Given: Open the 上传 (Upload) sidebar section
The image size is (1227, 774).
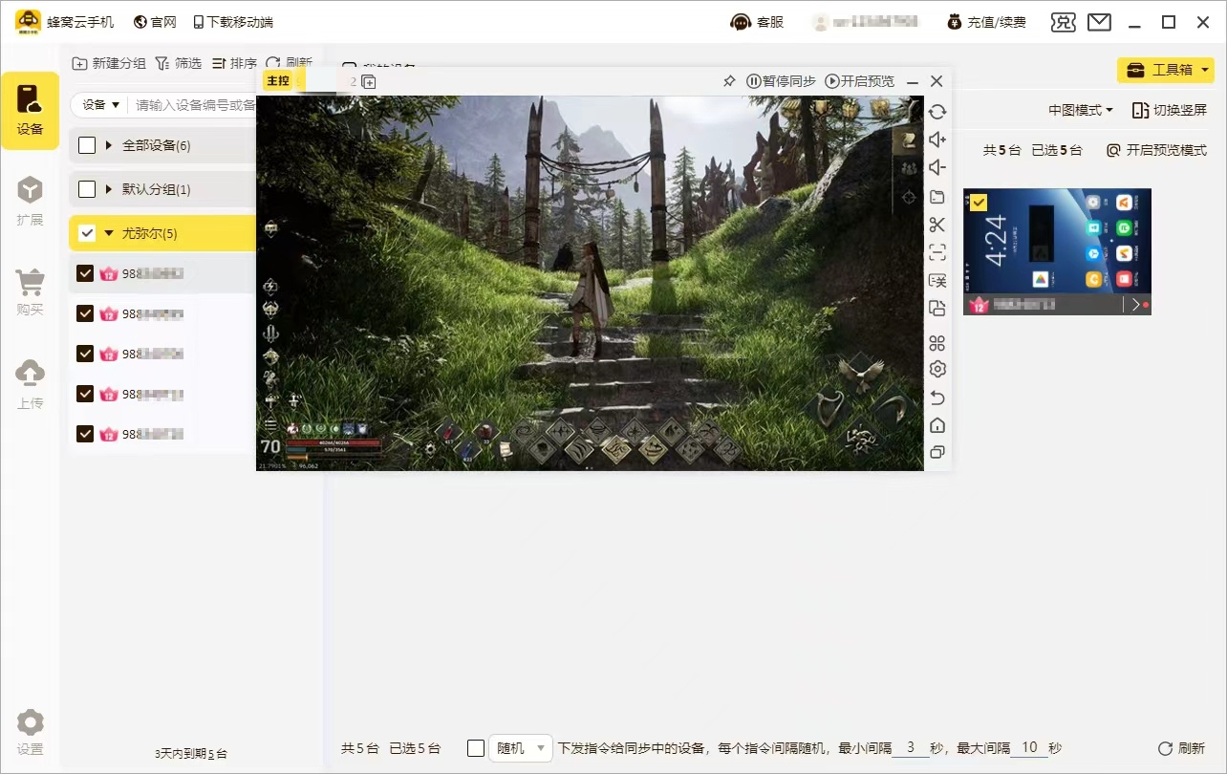Looking at the screenshot, I should [x=31, y=384].
